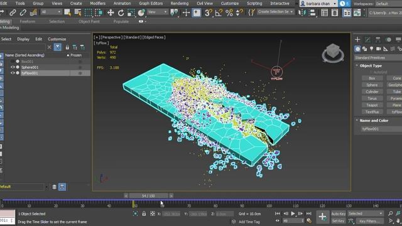Open the Selected key filter dropdown

tap(366, 213)
